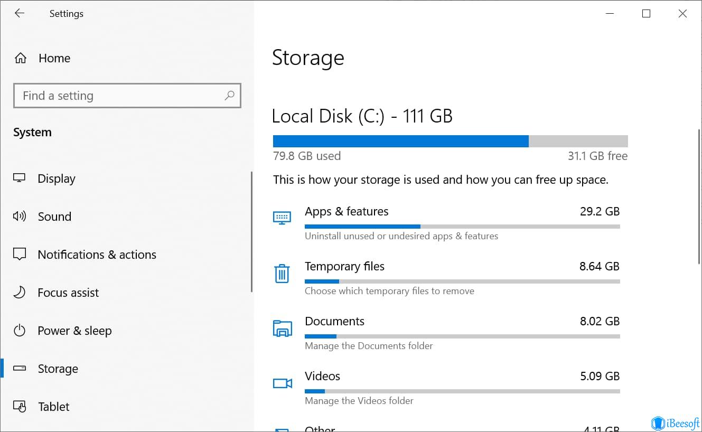
Task: Click the back arrow in Settings
Action: pyautogui.click(x=20, y=14)
